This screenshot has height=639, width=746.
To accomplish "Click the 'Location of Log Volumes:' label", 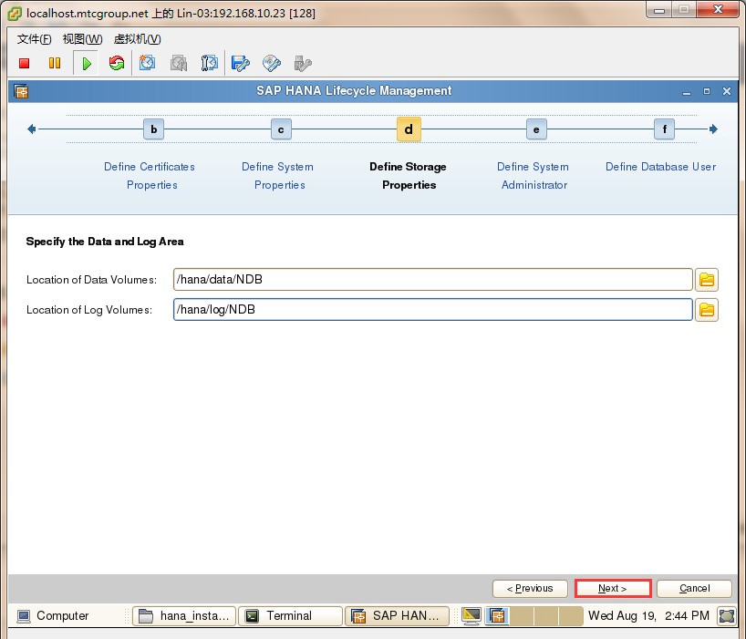I will 89,310.
